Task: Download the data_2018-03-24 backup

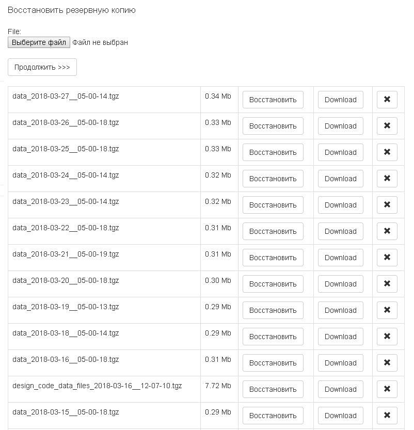Action: coord(340,179)
